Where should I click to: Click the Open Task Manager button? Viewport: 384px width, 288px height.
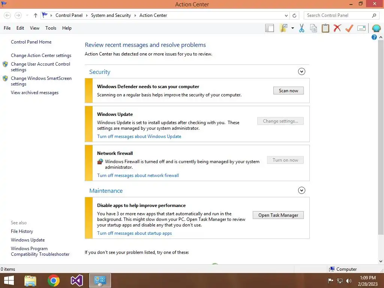click(278, 215)
